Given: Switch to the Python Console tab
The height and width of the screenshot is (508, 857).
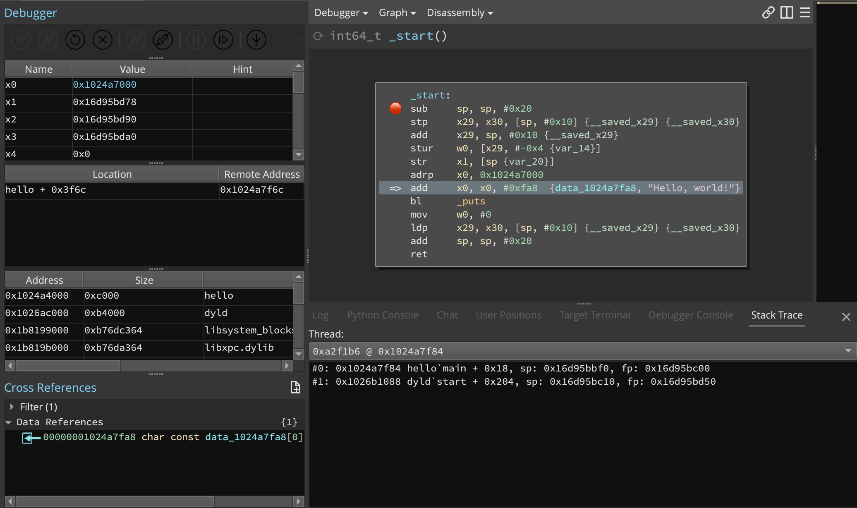Looking at the screenshot, I should (383, 315).
